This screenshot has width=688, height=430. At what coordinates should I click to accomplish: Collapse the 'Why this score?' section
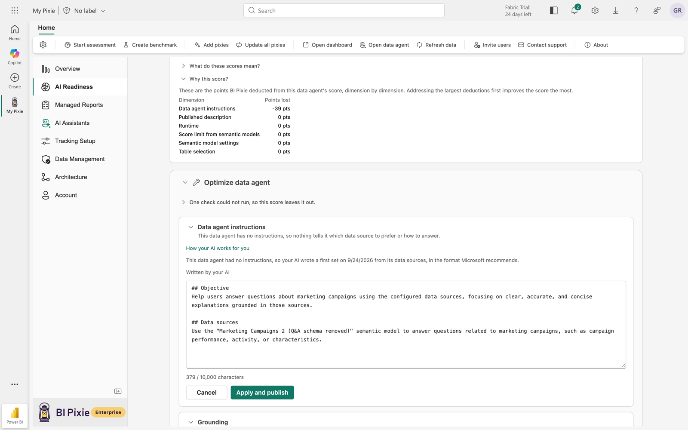tap(205, 79)
